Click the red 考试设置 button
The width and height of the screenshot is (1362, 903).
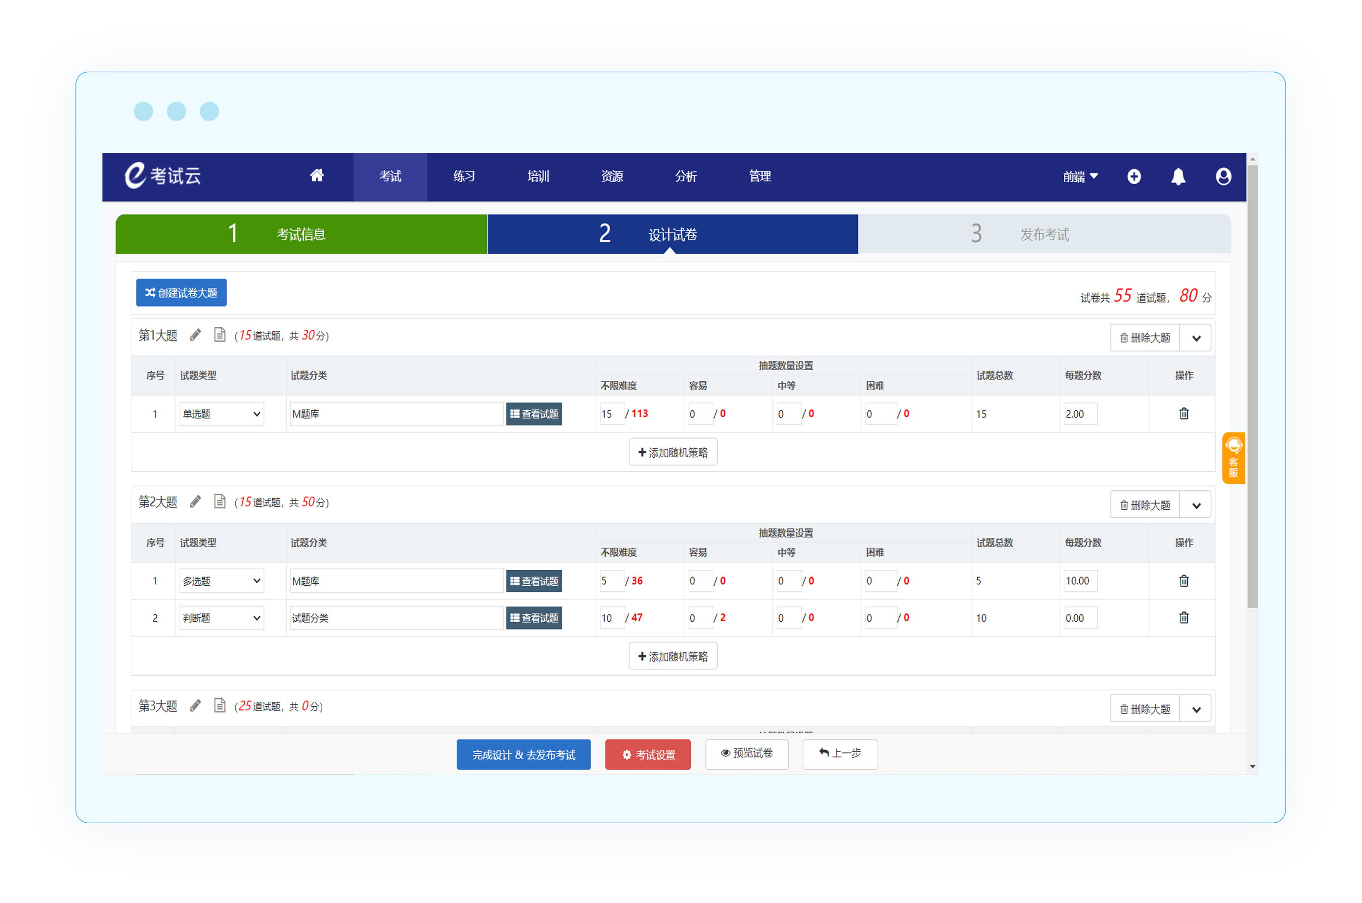(647, 754)
